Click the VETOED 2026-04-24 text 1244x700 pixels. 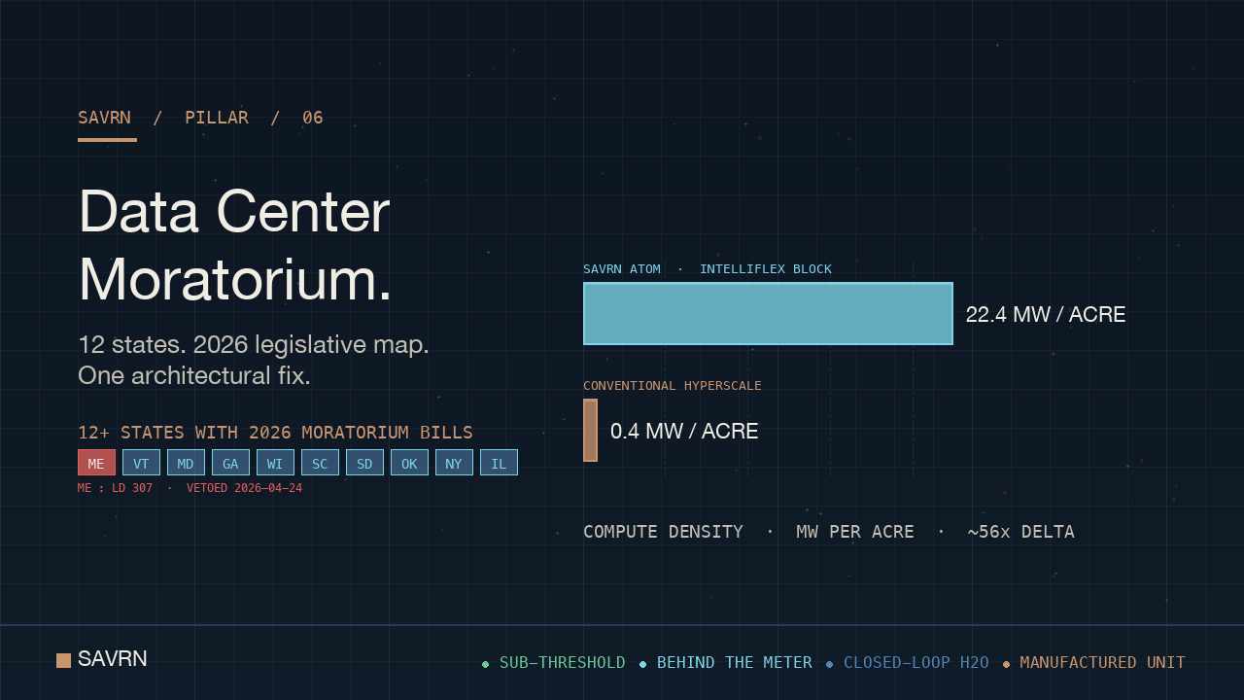point(244,488)
